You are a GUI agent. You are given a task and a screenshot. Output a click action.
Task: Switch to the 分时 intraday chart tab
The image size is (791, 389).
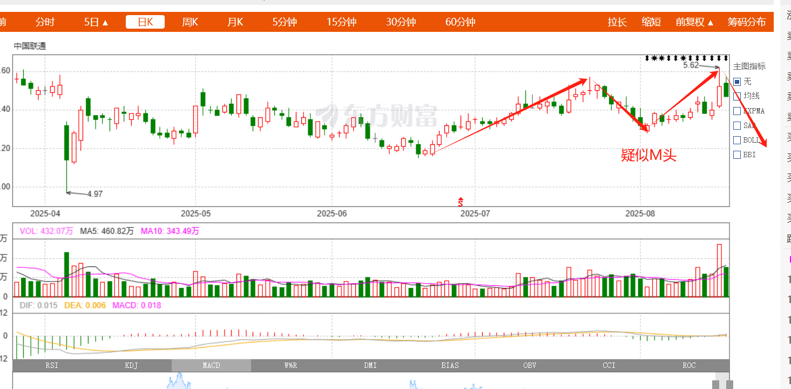click(x=45, y=22)
